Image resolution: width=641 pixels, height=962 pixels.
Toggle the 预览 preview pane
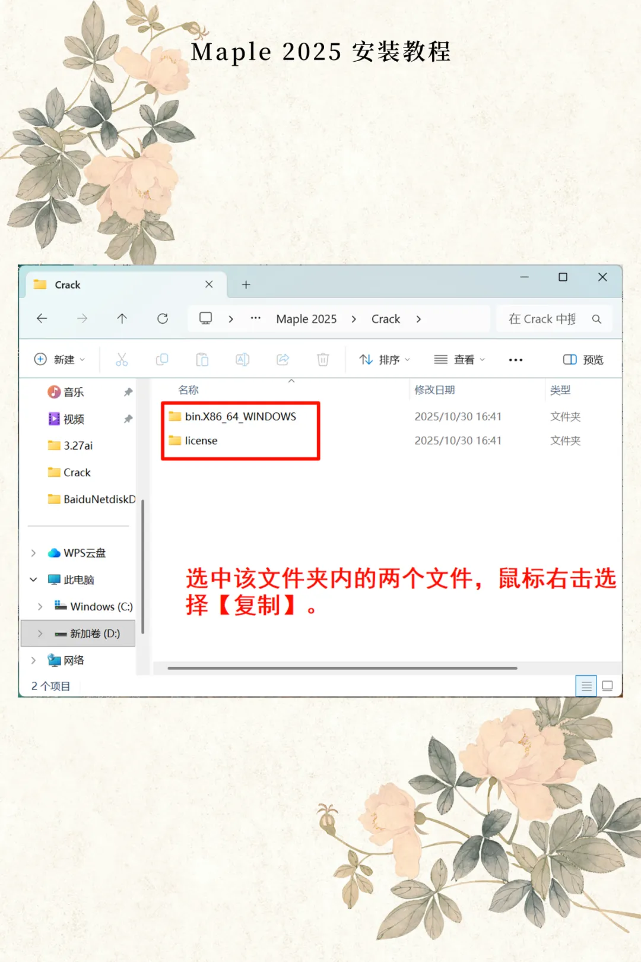(583, 360)
